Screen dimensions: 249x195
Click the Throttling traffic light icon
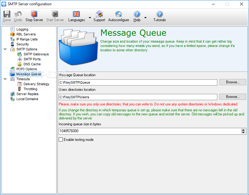click(x=20, y=89)
